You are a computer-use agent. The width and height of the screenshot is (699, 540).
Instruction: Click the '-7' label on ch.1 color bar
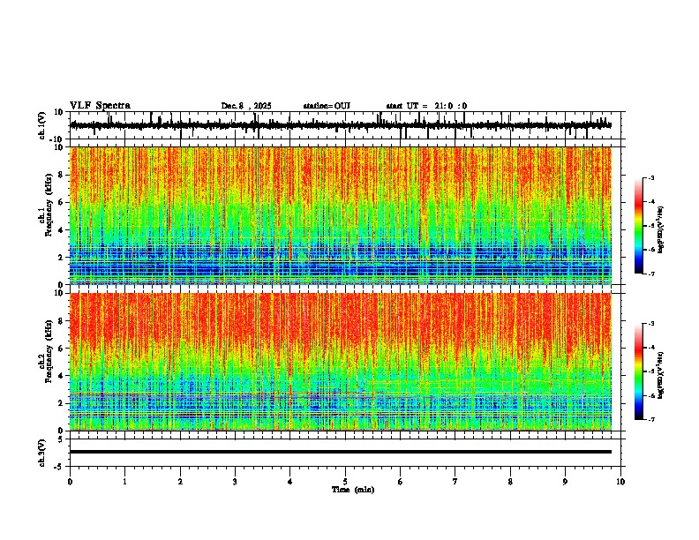tap(651, 274)
